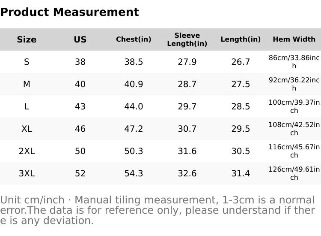Viewport: 321px width, 236px height.
Task: Click the Product Measurement heading
Action: click(x=69, y=12)
